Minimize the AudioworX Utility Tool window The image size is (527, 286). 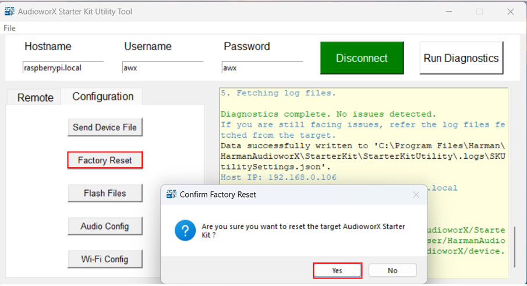pyautogui.click(x=449, y=12)
